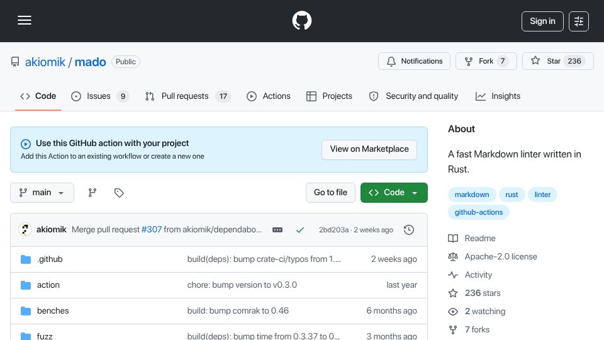The height and width of the screenshot is (340, 604).
Task: Open commit 2bd203a link
Action: click(333, 230)
